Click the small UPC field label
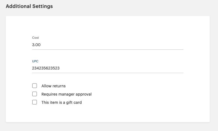 [35, 61]
